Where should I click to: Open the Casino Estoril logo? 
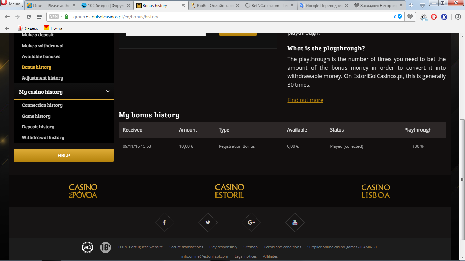coord(229,191)
